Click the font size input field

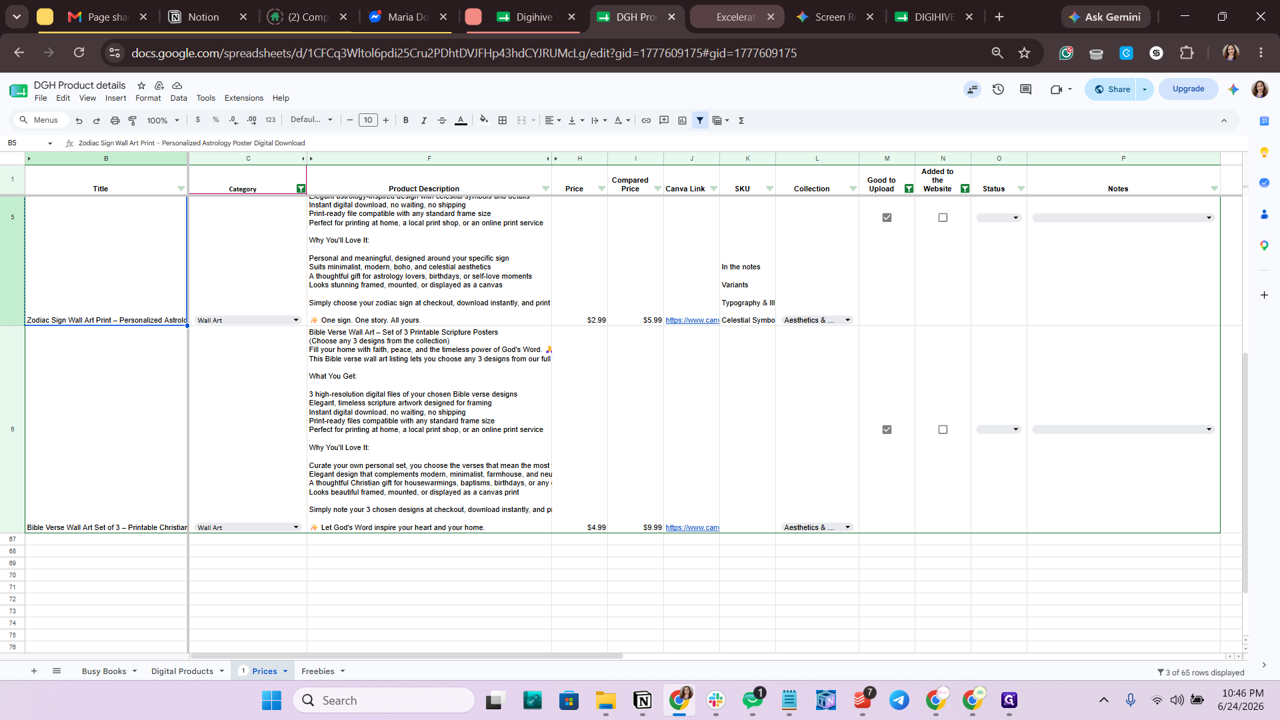[x=368, y=120]
